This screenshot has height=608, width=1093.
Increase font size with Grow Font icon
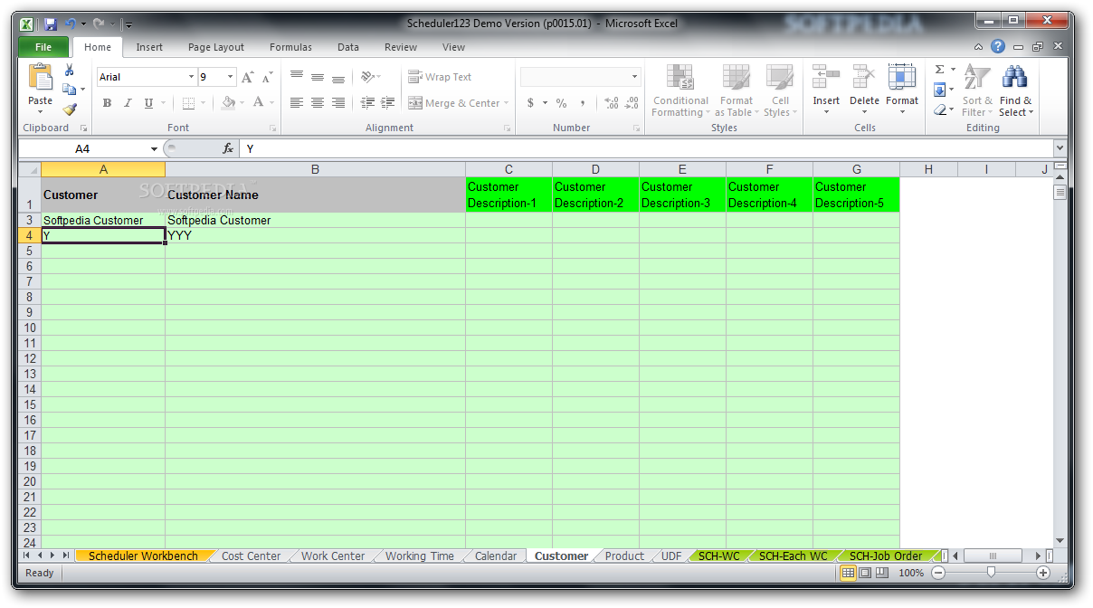point(247,77)
